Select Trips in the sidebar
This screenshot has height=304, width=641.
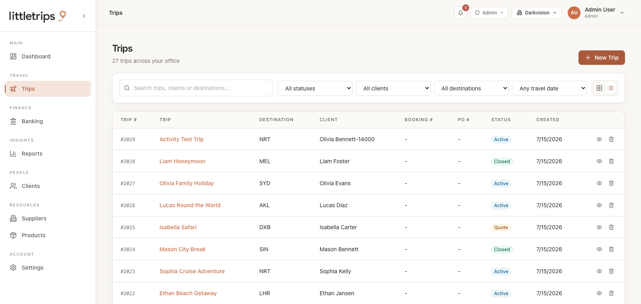pyautogui.click(x=48, y=89)
